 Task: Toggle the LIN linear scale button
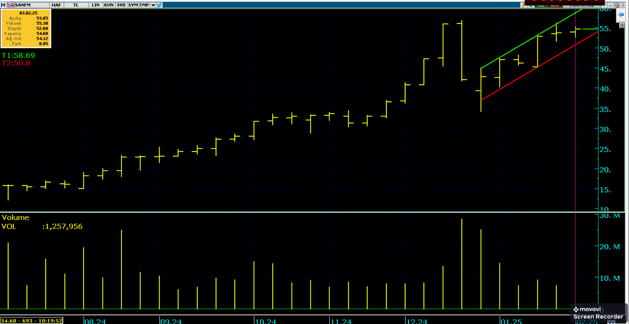(x=96, y=5)
